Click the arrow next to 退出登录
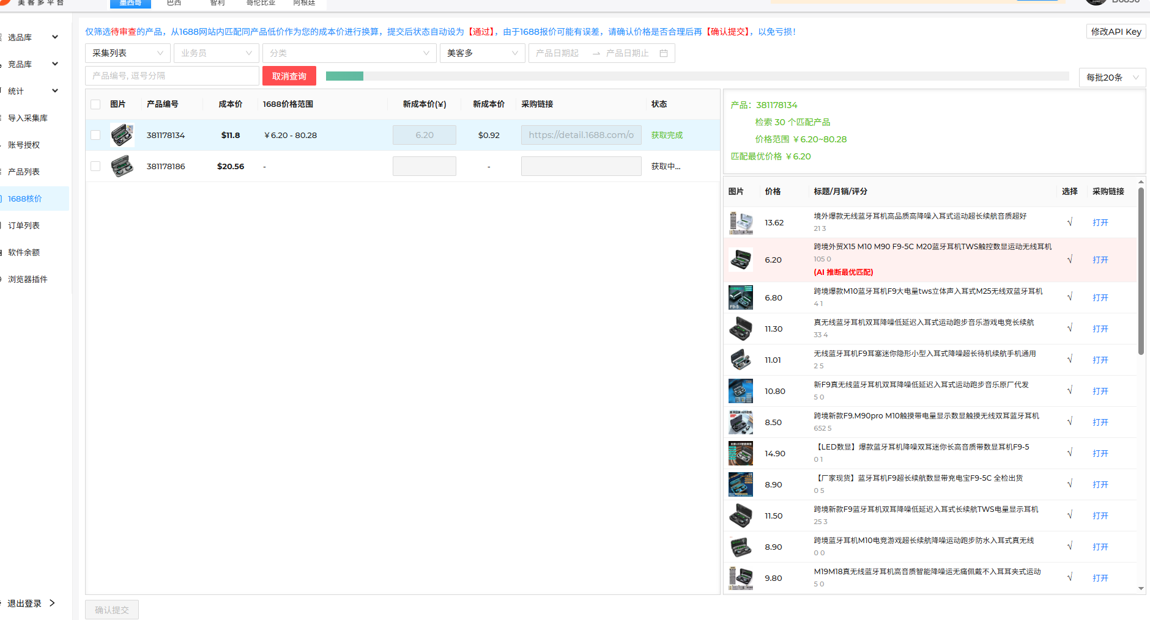This screenshot has width=1150, height=620. 52,603
